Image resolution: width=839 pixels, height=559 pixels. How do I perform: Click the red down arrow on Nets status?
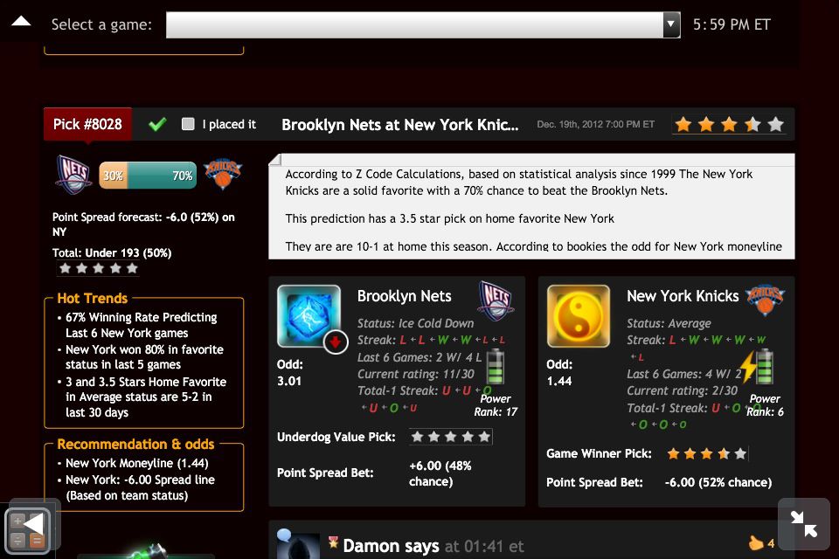(x=336, y=342)
